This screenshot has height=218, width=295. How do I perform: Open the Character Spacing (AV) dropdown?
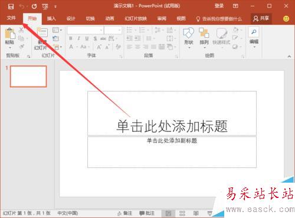113,38
